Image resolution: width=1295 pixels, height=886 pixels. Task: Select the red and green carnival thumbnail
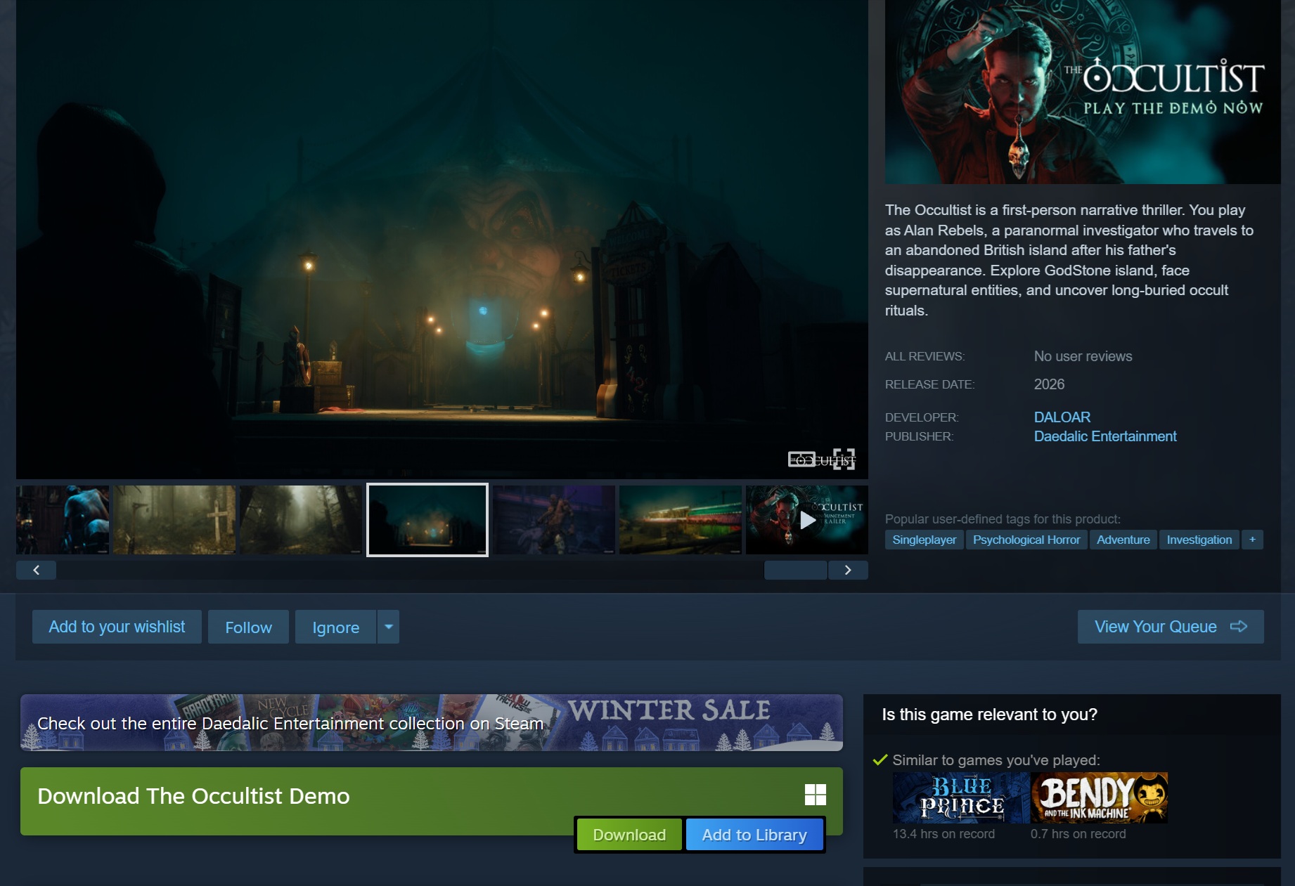(681, 520)
